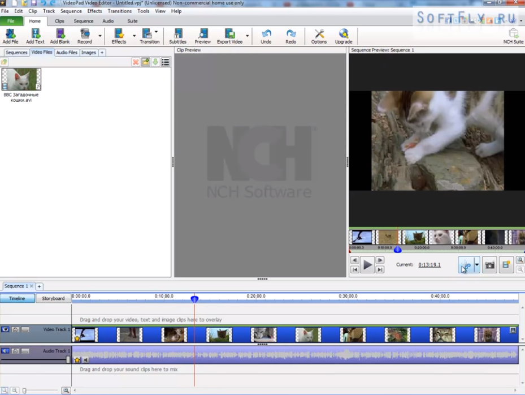Viewport: 525px width, 395px height.
Task: Step back one frame
Action: (x=355, y=260)
